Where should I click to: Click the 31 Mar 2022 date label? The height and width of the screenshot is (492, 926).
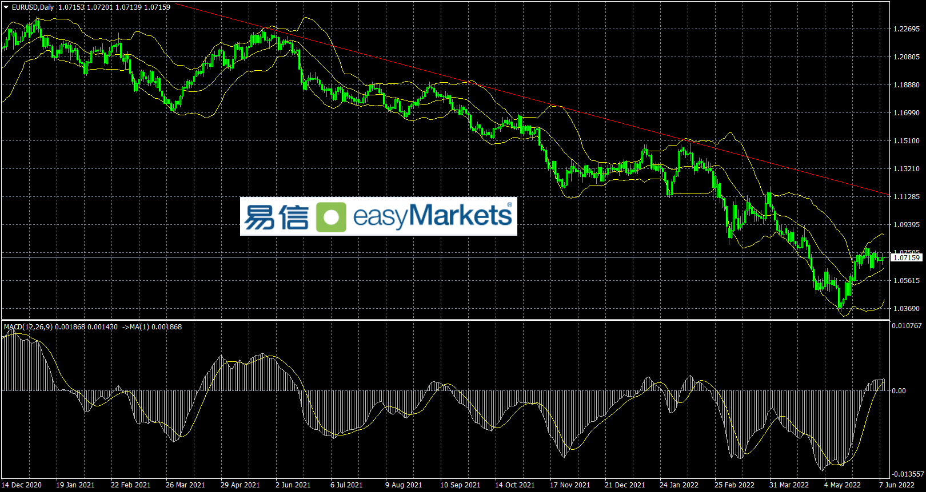coord(789,485)
